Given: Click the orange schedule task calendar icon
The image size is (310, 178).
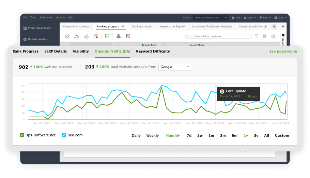Looking at the screenshot, I should click(x=96, y=36).
